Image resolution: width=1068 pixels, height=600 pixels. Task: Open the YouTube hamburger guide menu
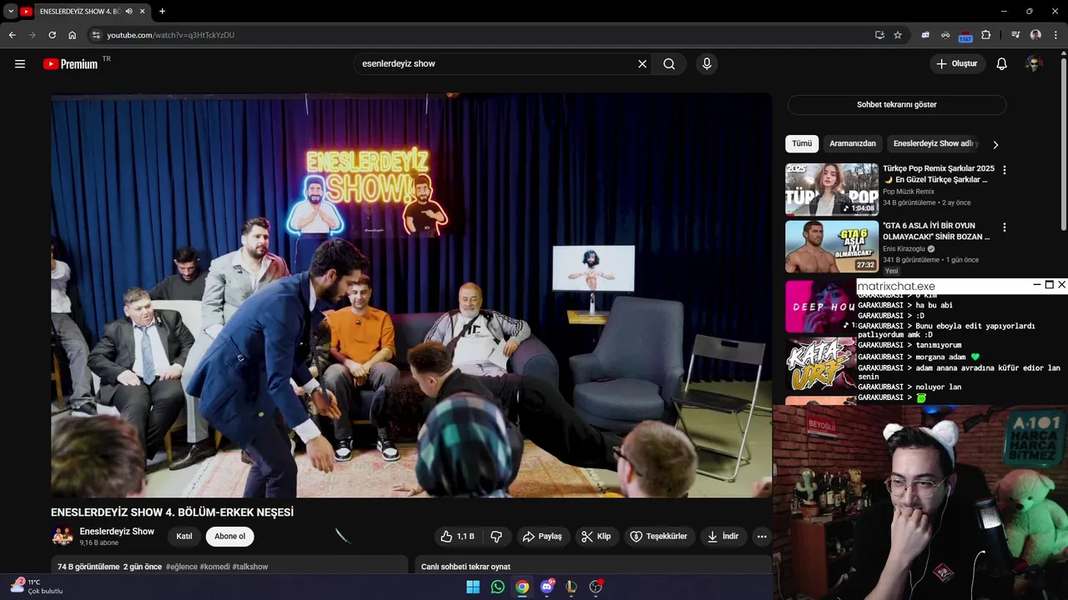click(x=20, y=64)
